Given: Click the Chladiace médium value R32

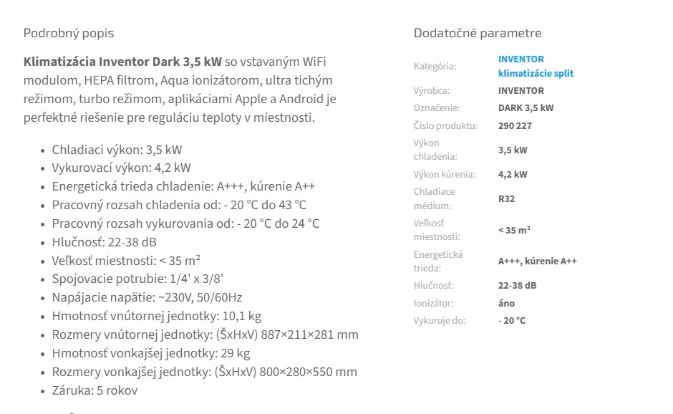Looking at the screenshot, I should tap(506, 199).
